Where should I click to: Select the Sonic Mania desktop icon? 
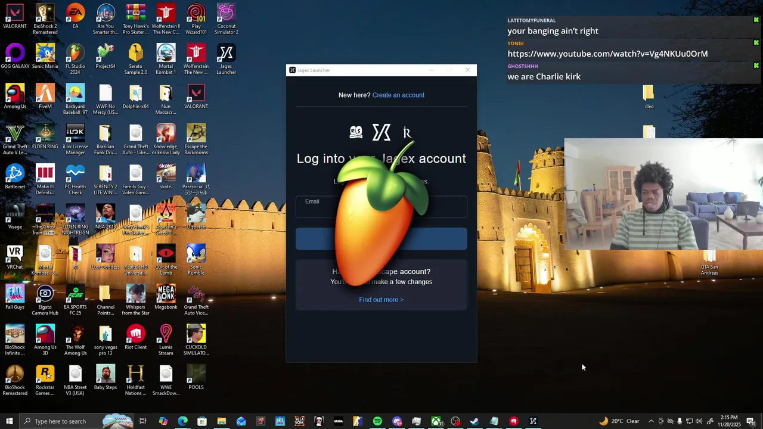click(45, 57)
